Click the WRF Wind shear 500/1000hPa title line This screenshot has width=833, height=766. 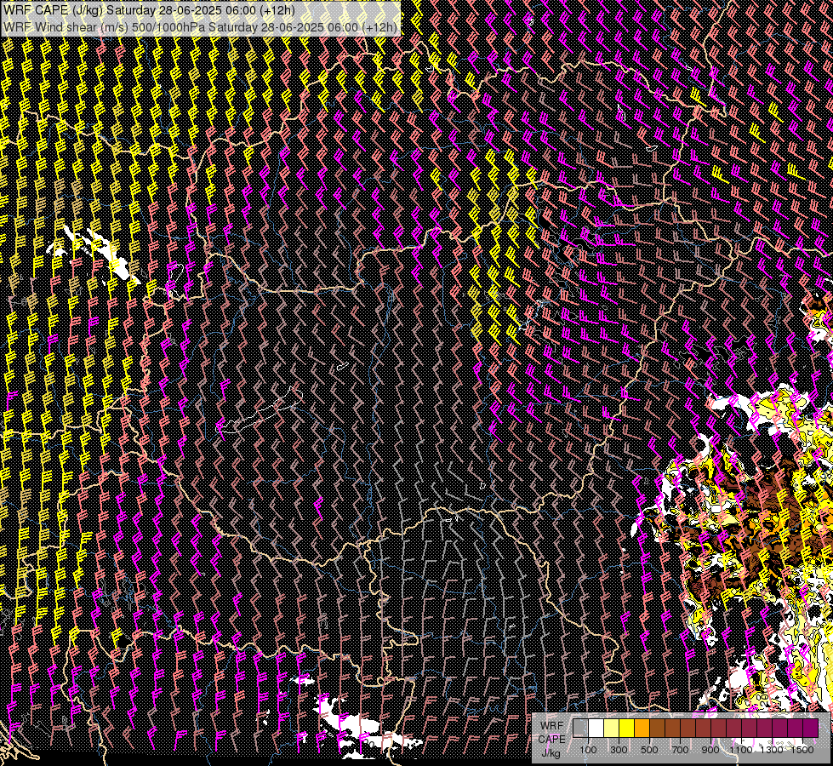click(x=200, y=27)
